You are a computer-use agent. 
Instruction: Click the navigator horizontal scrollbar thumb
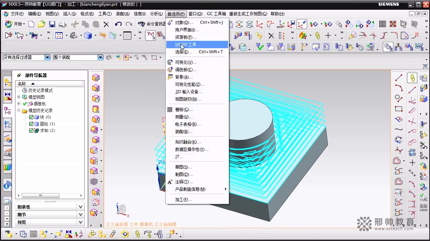pyautogui.click(x=41, y=195)
